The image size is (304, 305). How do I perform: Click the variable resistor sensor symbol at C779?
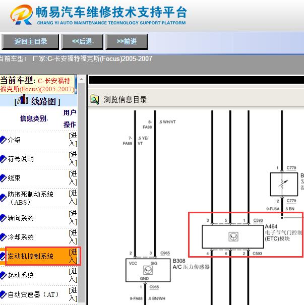click(x=284, y=184)
